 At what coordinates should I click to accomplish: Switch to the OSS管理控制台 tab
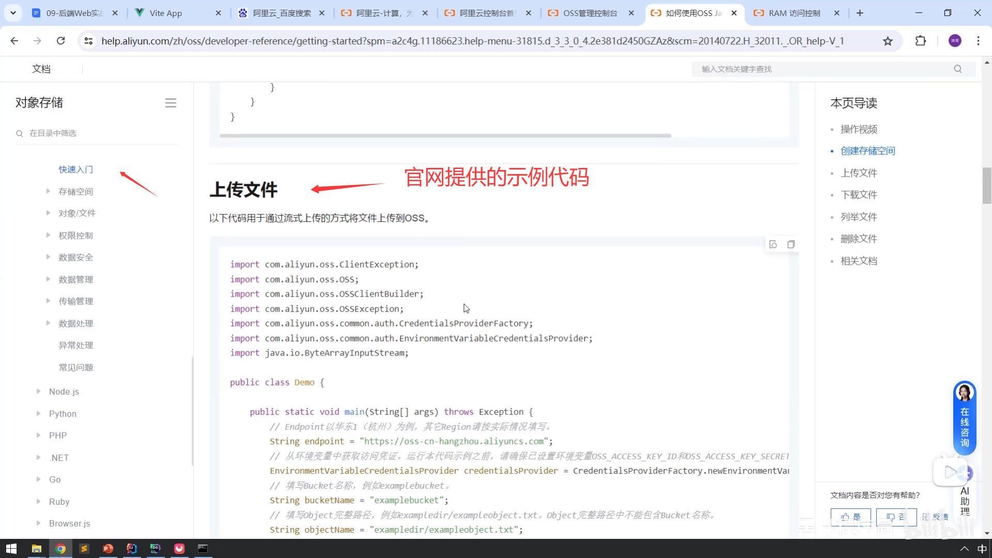pos(590,13)
